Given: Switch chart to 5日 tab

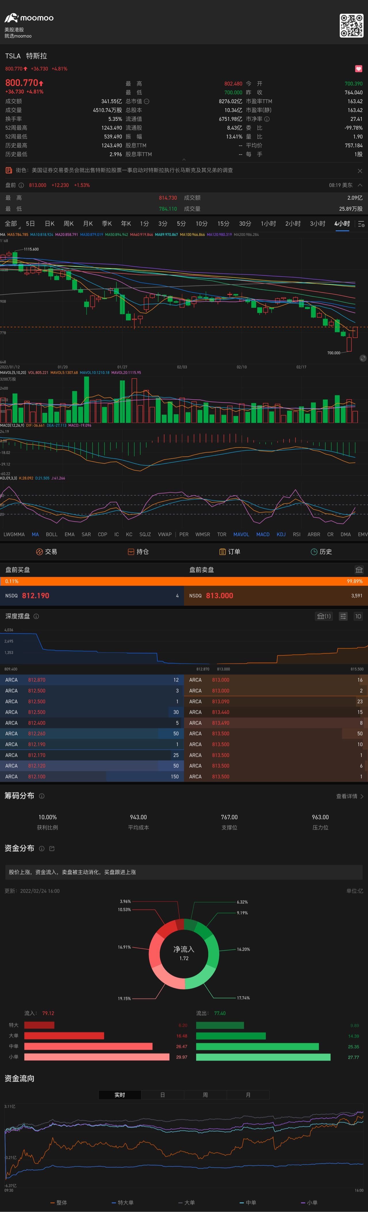Looking at the screenshot, I should click(x=30, y=224).
